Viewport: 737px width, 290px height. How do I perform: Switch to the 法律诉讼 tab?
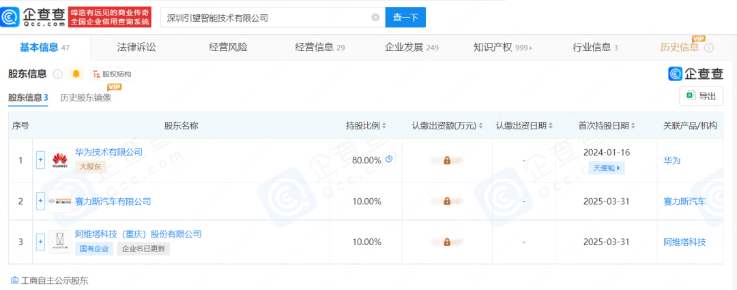click(136, 48)
